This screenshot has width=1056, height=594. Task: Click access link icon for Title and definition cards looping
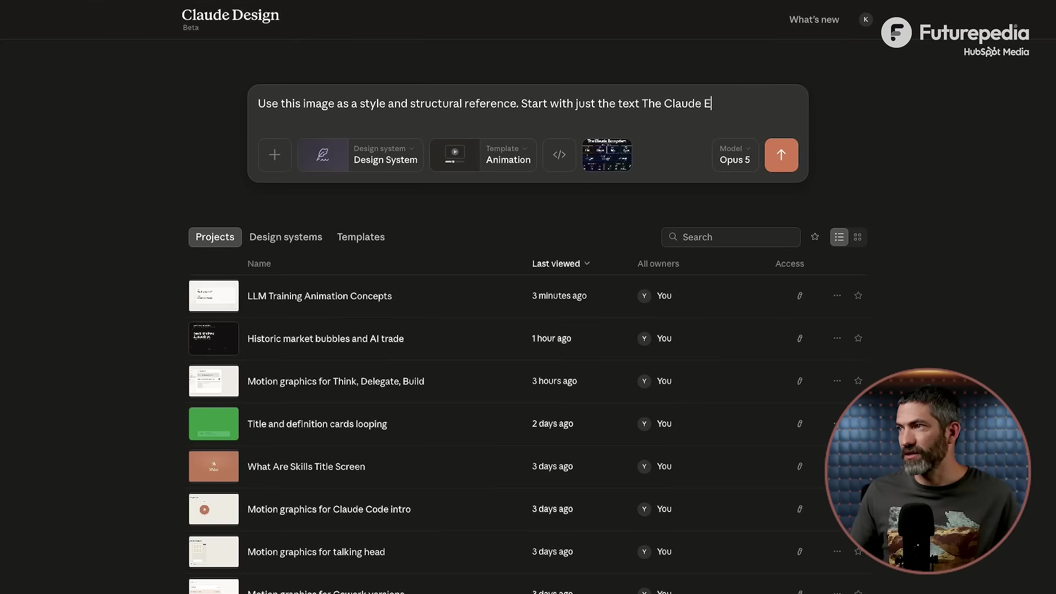tap(800, 424)
